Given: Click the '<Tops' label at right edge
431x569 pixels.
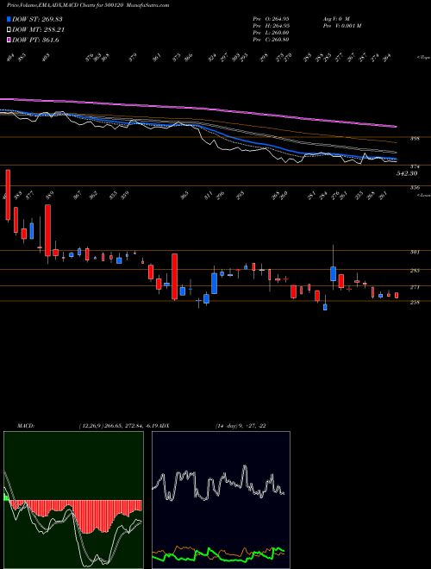Looking at the screenshot, I should pos(423,58).
